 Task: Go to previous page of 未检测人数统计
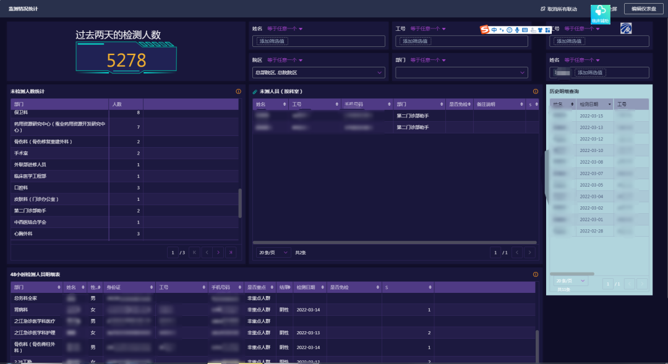pyautogui.click(x=207, y=253)
